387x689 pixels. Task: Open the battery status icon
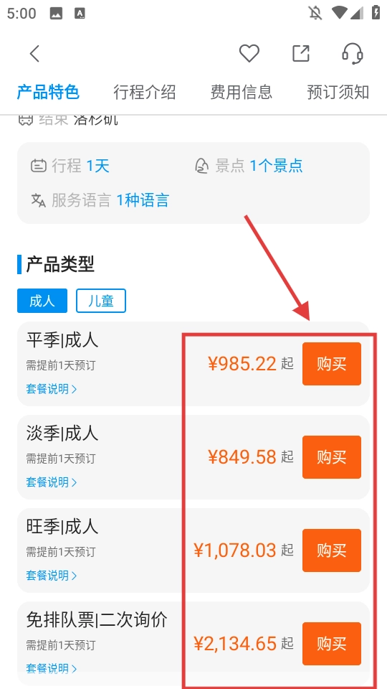[376, 12]
